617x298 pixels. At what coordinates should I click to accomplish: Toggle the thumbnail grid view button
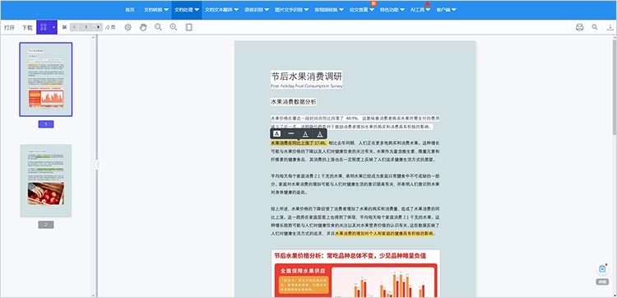click(44, 27)
